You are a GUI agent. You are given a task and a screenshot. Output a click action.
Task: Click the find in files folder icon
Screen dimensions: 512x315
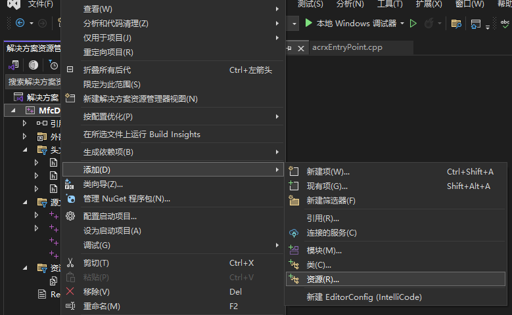click(456, 24)
